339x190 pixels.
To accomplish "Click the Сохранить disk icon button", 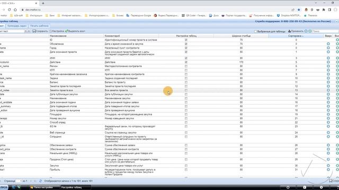I will 40,31.
